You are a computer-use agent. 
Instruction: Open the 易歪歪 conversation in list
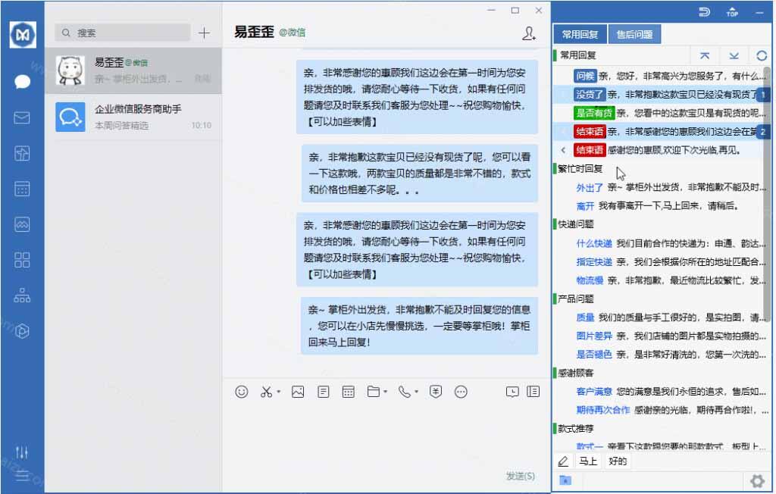[133, 70]
